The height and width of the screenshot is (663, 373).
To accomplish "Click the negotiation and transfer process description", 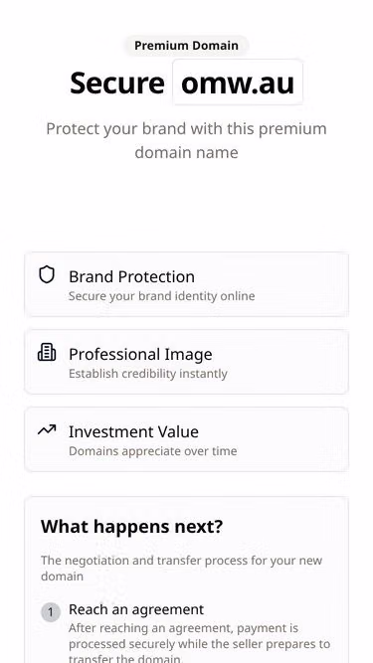I will click(181, 569).
